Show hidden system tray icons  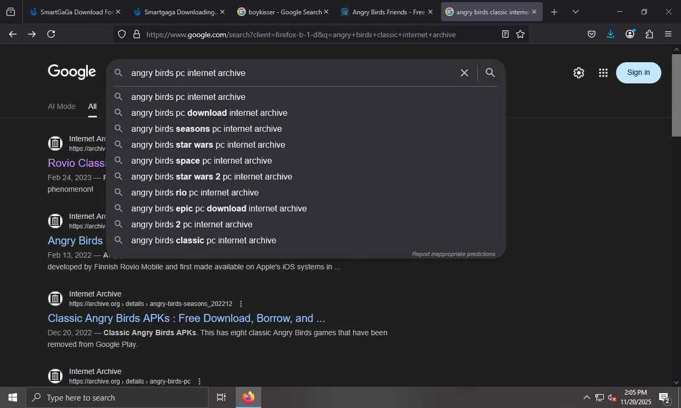pos(586,397)
